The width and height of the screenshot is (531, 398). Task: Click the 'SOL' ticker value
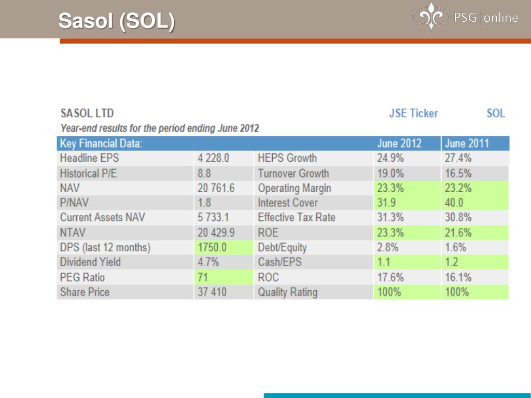tap(496, 113)
